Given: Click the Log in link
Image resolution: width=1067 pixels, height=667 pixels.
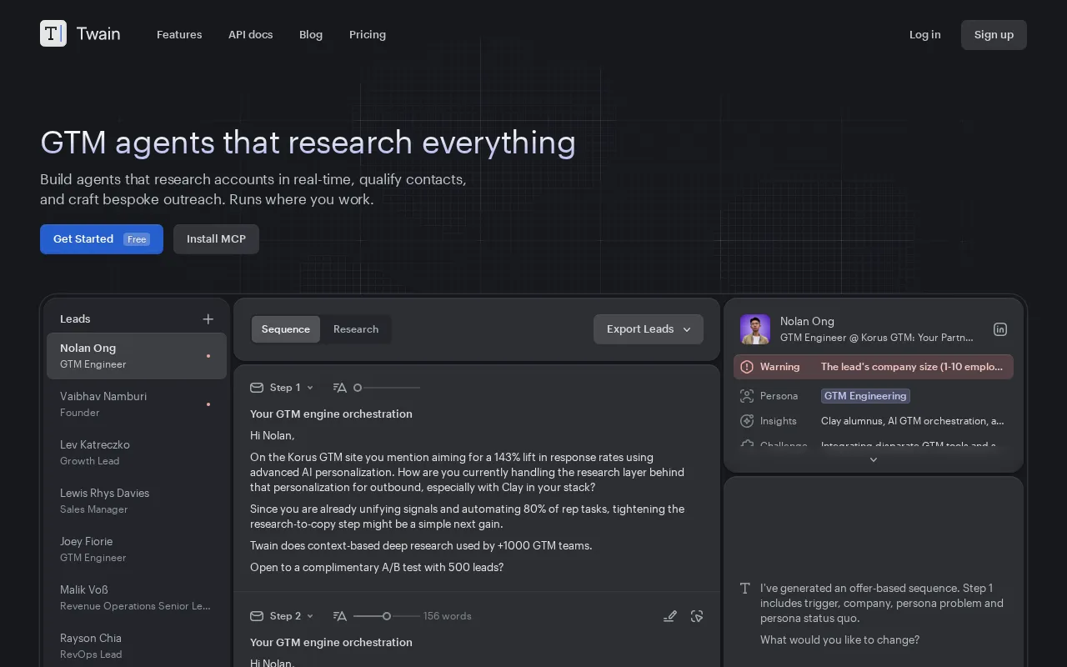Looking at the screenshot, I should (x=924, y=34).
